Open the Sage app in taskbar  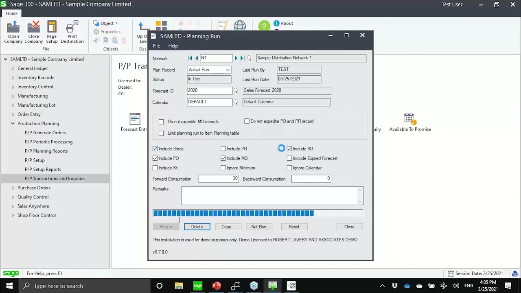[x=197, y=286]
